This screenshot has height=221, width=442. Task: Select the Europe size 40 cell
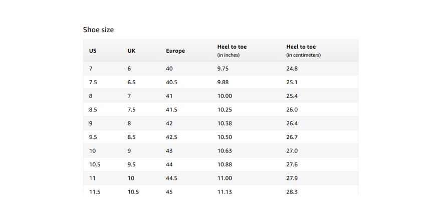(x=169, y=69)
